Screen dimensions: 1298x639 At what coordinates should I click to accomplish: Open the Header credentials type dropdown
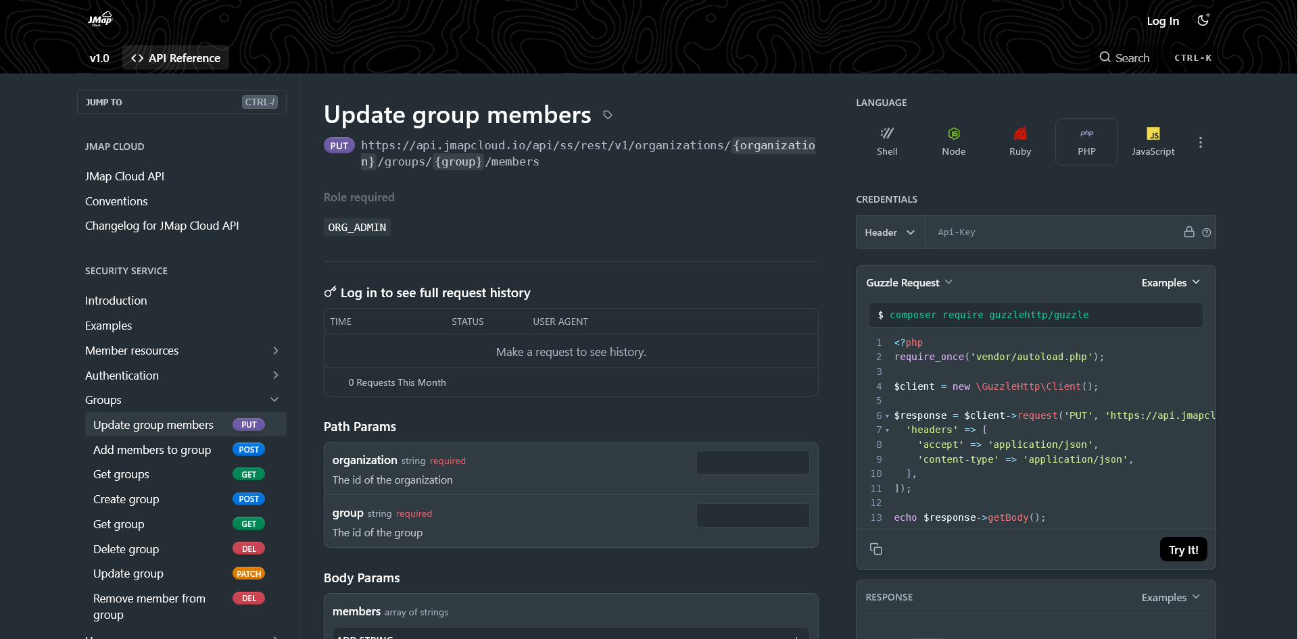tap(890, 232)
